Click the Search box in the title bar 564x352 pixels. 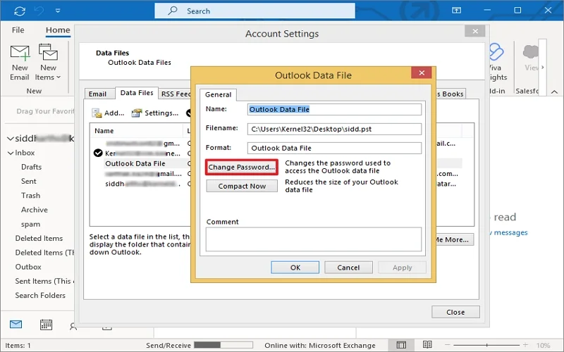255,11
